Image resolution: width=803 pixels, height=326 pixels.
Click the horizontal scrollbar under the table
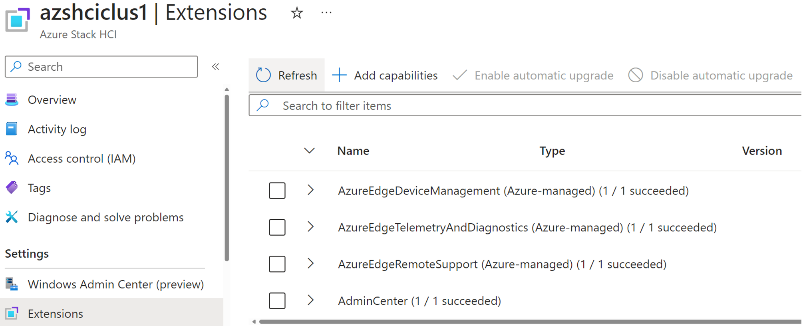pos(519,322)
